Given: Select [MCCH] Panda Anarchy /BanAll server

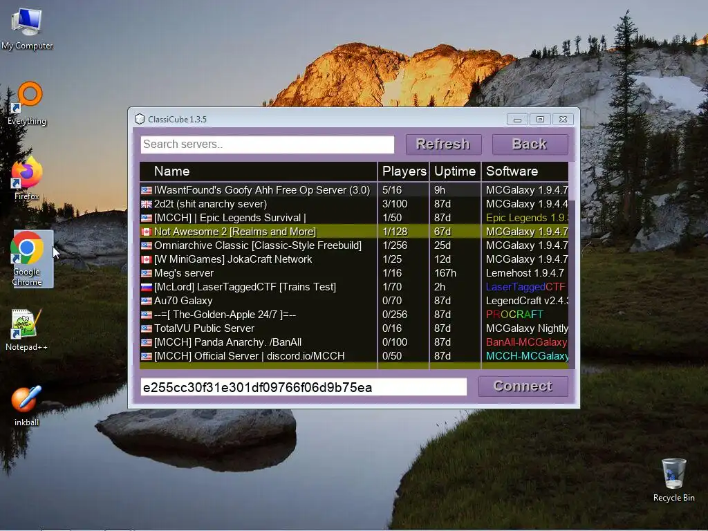Looking at the screenshot, I should click(354, 342).
